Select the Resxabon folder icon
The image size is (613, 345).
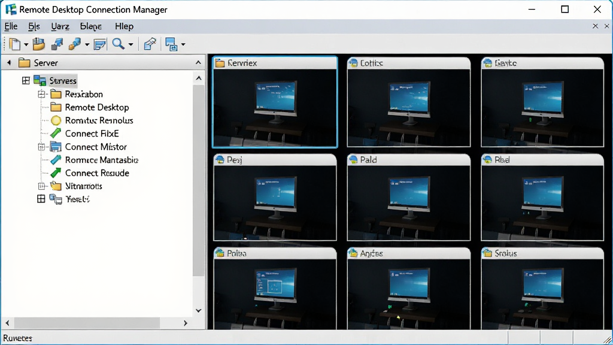coord(56,94)
